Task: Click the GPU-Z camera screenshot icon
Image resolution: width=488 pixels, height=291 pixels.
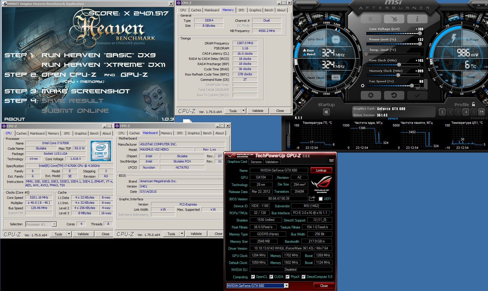Action: 331,161
